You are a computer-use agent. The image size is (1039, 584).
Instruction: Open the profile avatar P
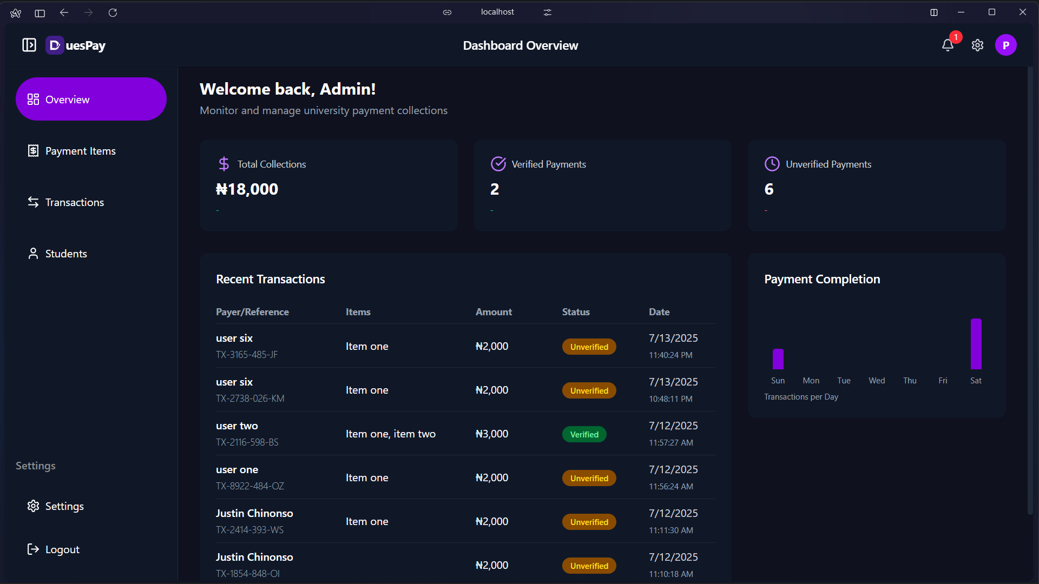coord(1005,45)
